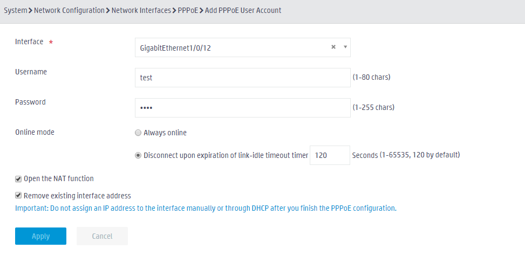Uncheck Remove existing interface address
This screenshot has height=276, width=525.
(18, 195)
